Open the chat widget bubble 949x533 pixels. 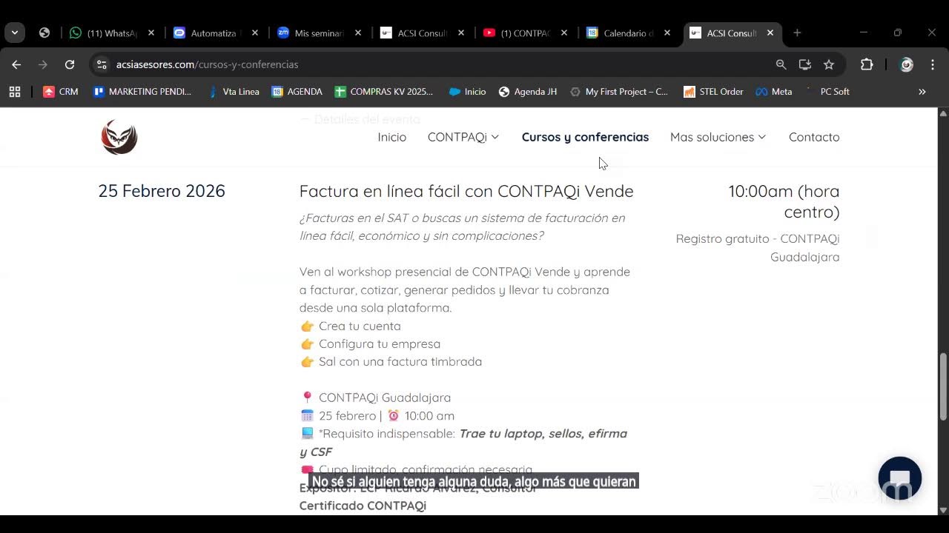pos(900,478)
